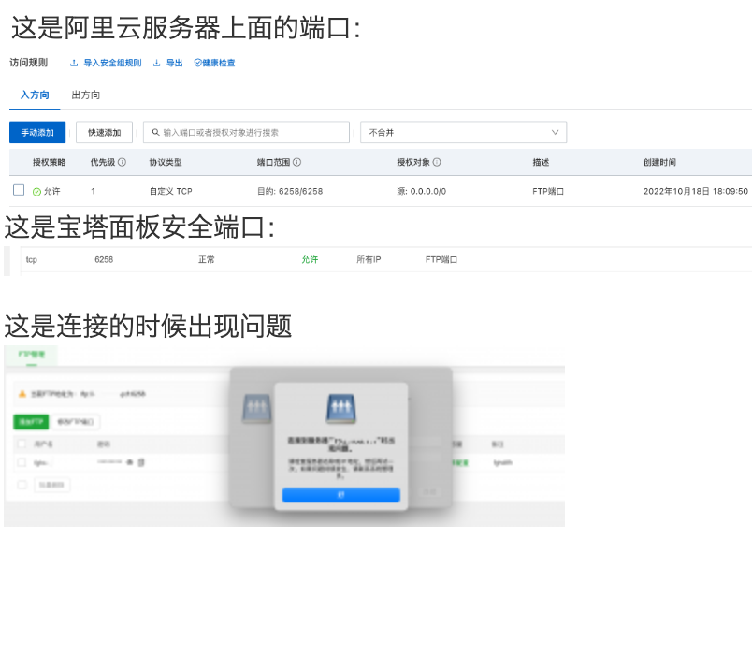Select the green FTP管理 tab in Baota panel
752x655 pixels.
pyautogui.click(x=31, y=355)
